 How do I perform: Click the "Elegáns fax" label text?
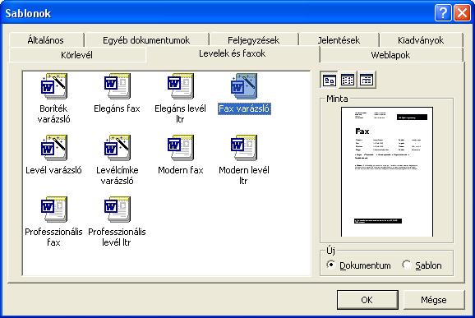pyautogui.click(x=117, y=108)
